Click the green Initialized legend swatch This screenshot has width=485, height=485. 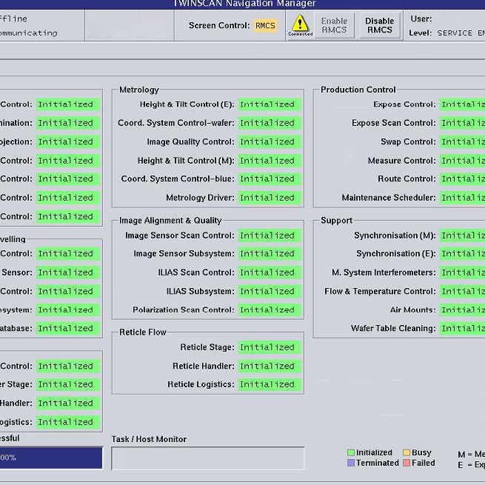tap(350, 452)
